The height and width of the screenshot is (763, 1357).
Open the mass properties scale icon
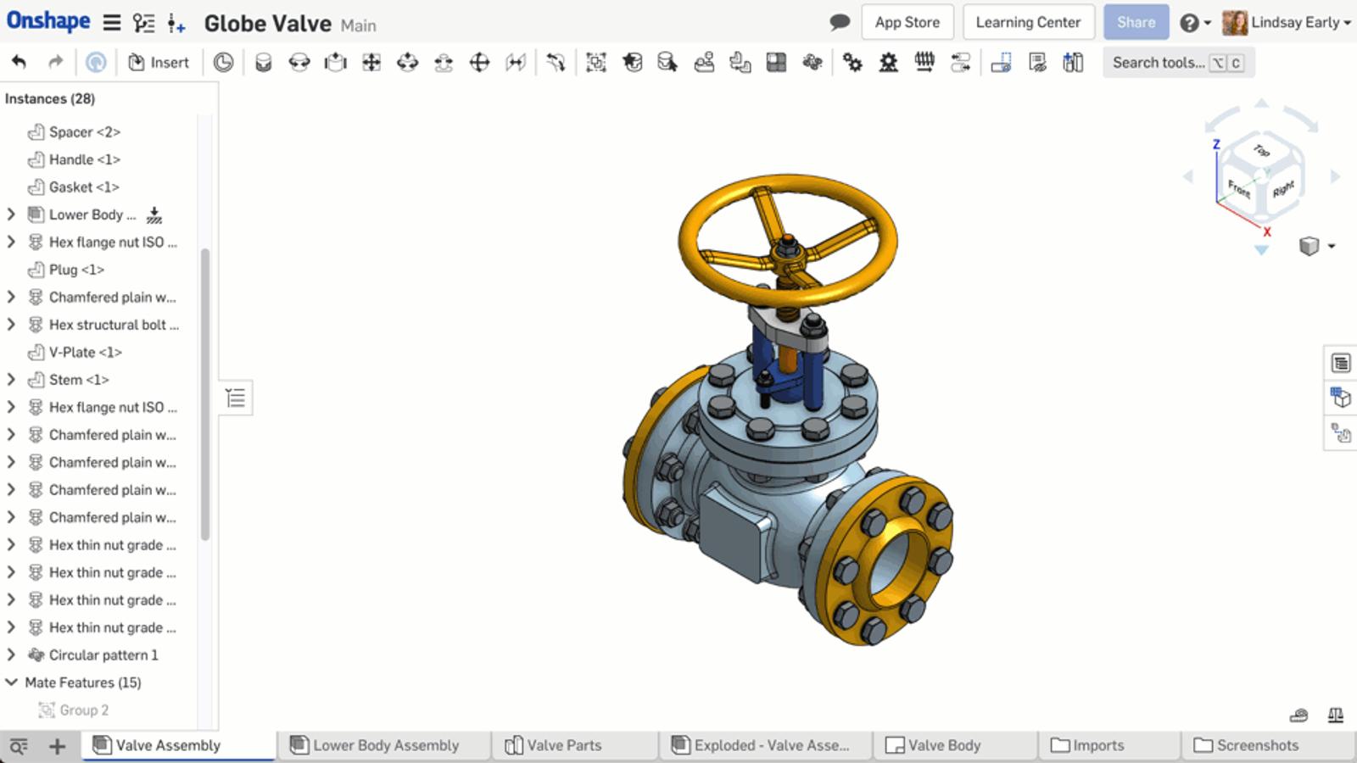point(1335,715)
